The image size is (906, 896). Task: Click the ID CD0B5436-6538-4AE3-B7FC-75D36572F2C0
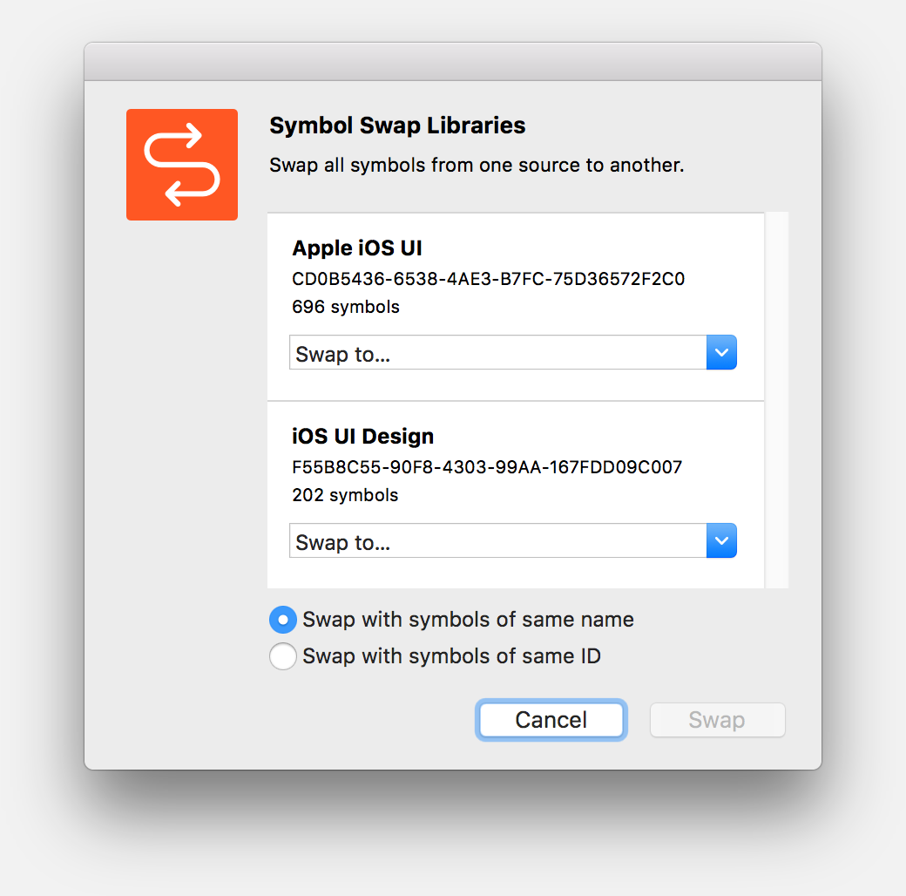tap(488, 279)
